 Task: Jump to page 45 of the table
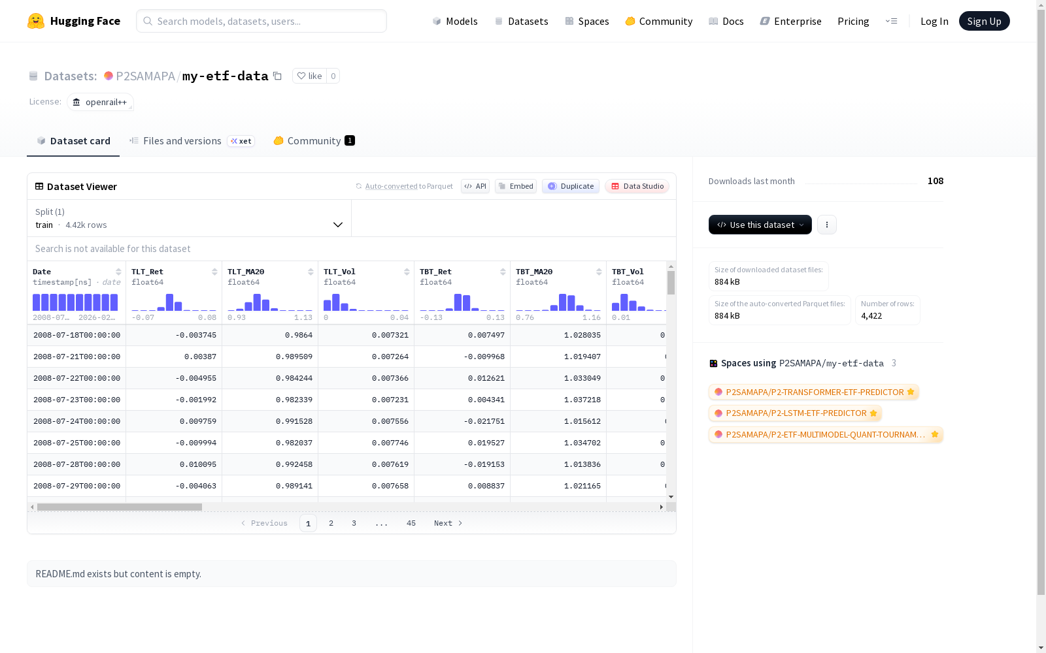[411, 523]
